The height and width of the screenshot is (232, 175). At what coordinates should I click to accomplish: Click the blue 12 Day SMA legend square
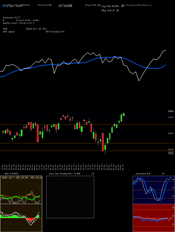[3, 6]
